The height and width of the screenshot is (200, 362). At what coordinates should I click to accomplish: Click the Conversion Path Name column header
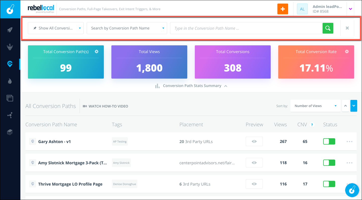pos(51,125)
